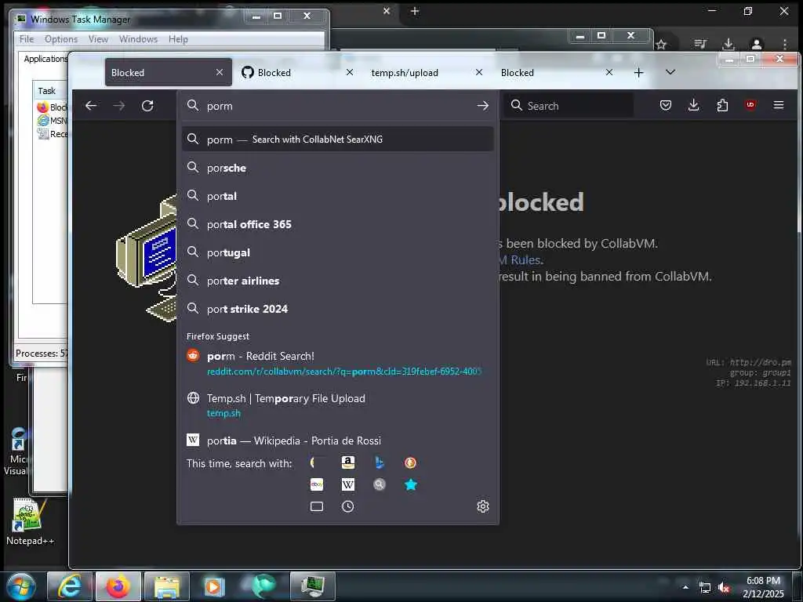The width and height of the screenshot is (803, 602).
Task: Select the first Blocked tab
Action: pos(168,72)
